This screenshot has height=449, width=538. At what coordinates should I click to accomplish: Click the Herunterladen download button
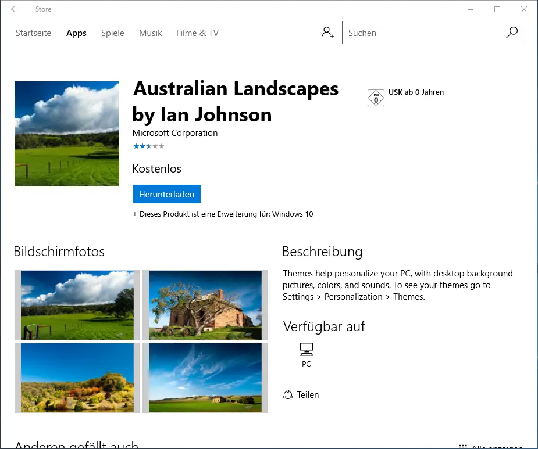[167, 195]
